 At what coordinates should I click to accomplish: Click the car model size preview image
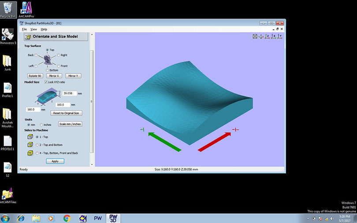coord(47,96)
